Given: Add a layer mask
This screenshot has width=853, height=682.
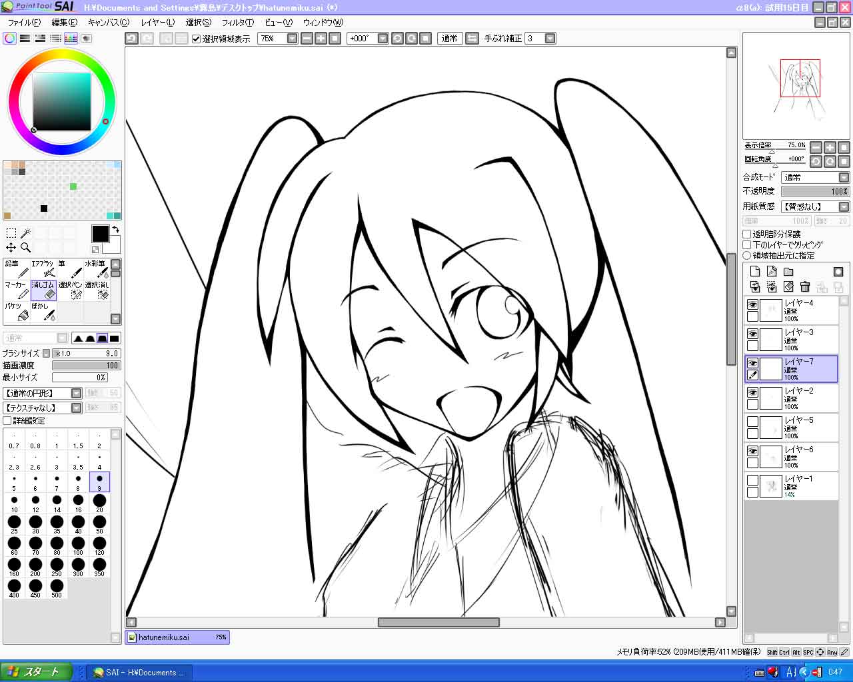Looking at the screenshot, I should pyautogui.click(x=838, y=271).
